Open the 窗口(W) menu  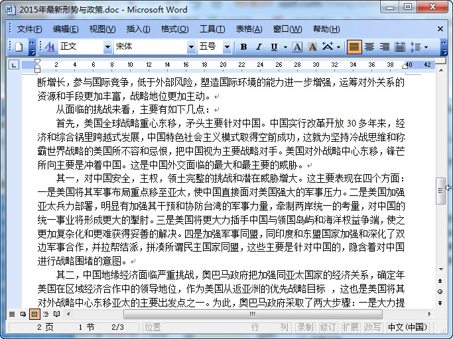point(287,29)
